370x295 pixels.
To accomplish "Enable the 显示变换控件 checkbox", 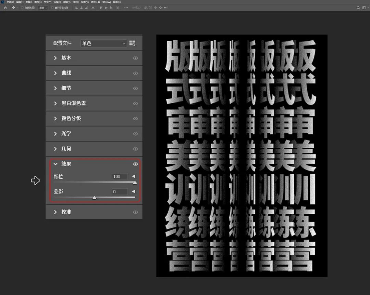I will click(x=52, y=8).
